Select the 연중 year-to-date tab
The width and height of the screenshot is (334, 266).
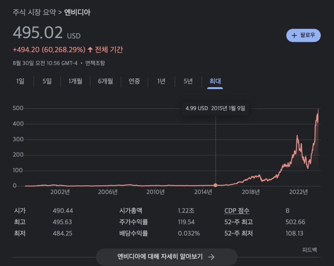(x=134, y=81)
